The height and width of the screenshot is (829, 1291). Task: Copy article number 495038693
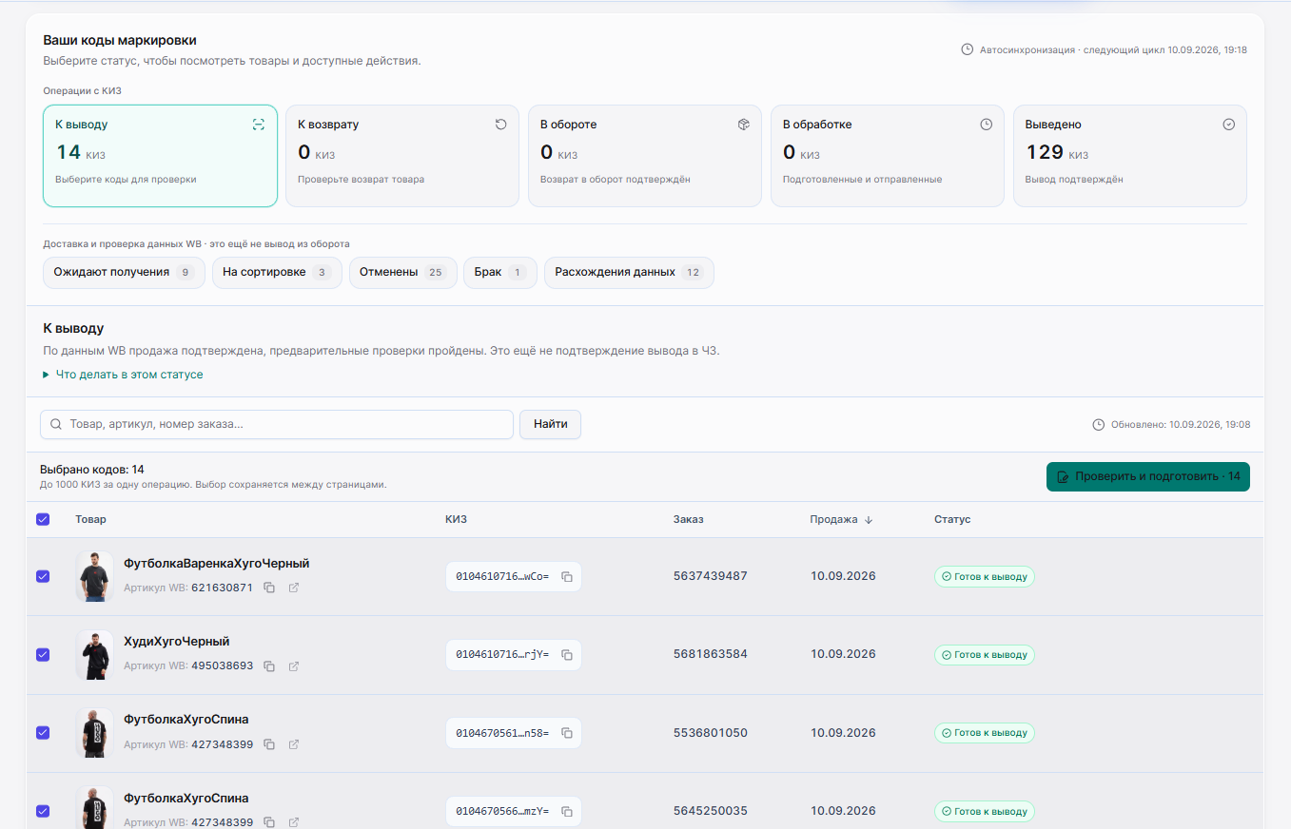pyautogui.click(x=269, y=665)
